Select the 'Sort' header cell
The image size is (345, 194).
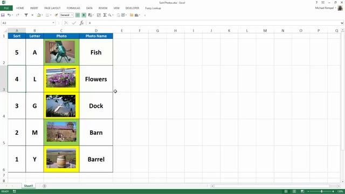point(17,36)
